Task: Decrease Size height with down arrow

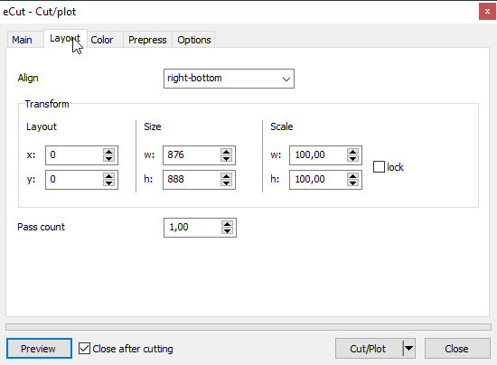Action: pos(226,183)
